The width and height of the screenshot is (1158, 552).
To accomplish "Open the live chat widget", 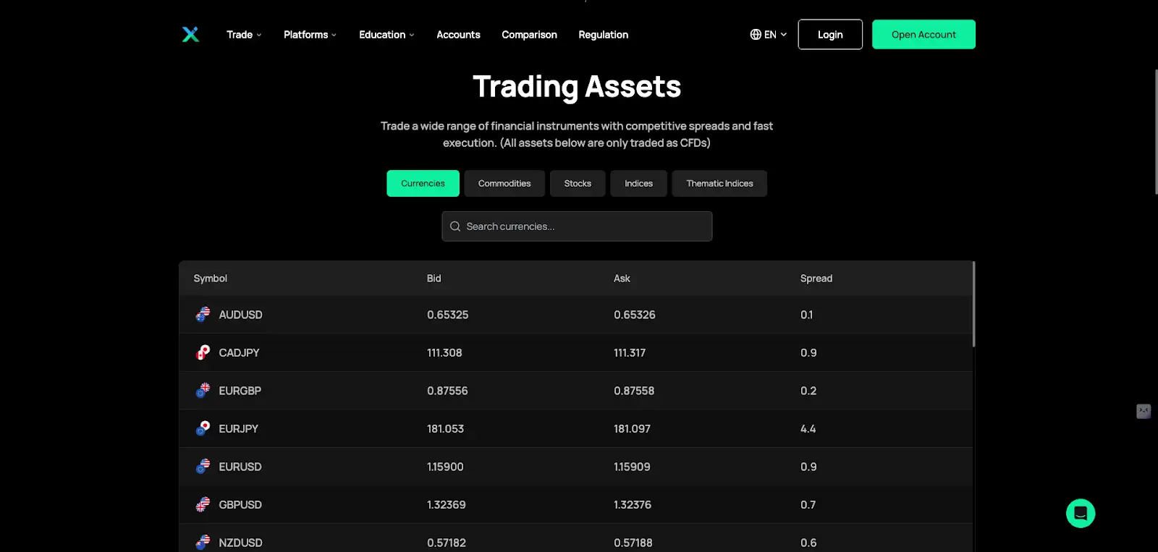I will click(x=1080, y=514).
